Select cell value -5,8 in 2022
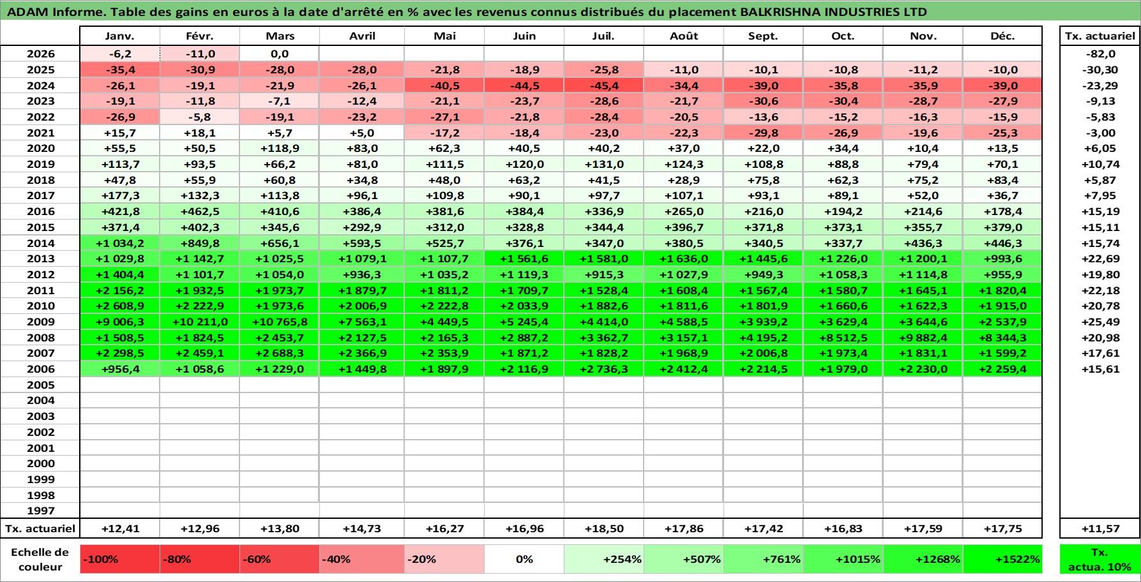Viewport: 1141px width, 582px height. 200,117
